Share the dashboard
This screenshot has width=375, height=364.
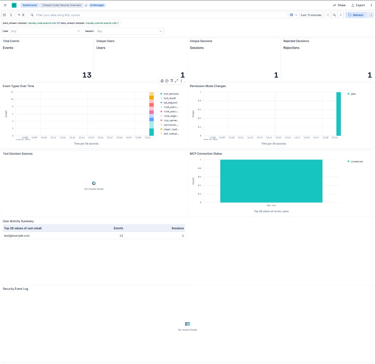click(339, 5)
